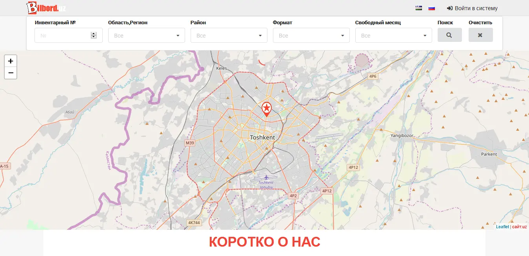The image size is (529, 256).
Task: Zoom in on the map
Action: click(11, 61)
